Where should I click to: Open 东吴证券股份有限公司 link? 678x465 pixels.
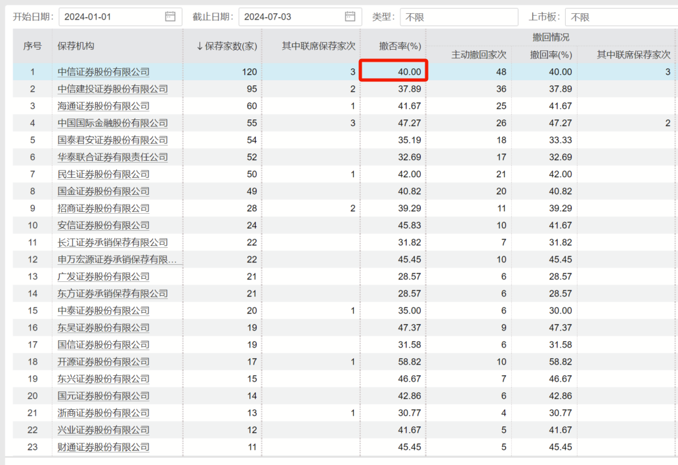pos(103,328)
